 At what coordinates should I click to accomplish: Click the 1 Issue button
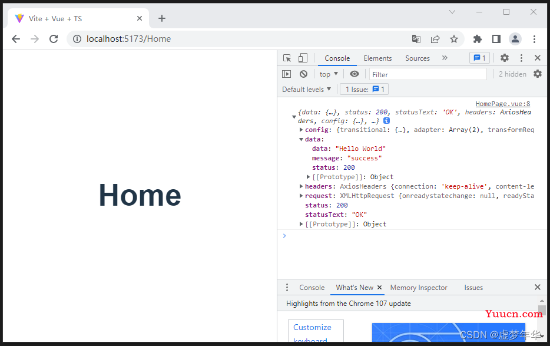tap(365, 89)
